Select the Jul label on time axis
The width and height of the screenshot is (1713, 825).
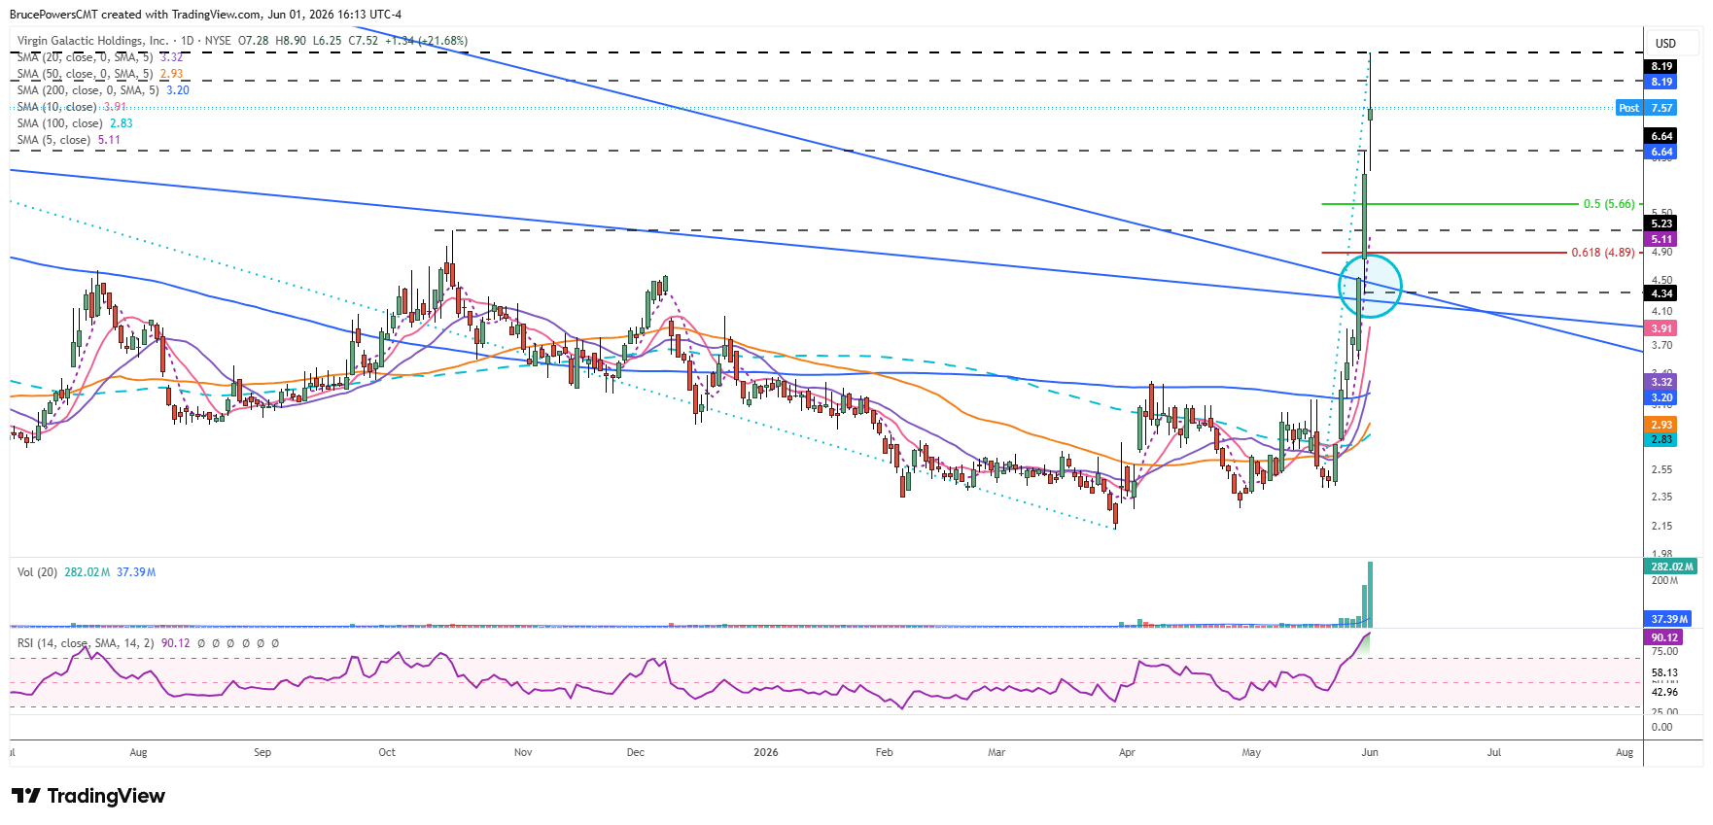[x=1494, y=752]
